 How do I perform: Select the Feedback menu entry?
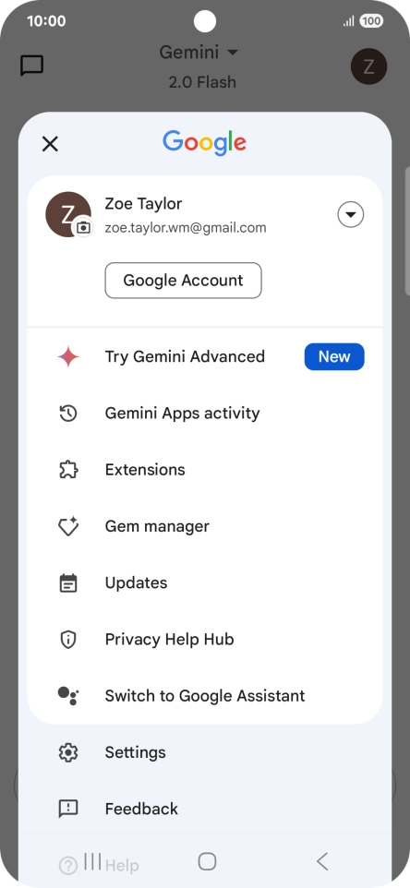(x=205, y=809)
